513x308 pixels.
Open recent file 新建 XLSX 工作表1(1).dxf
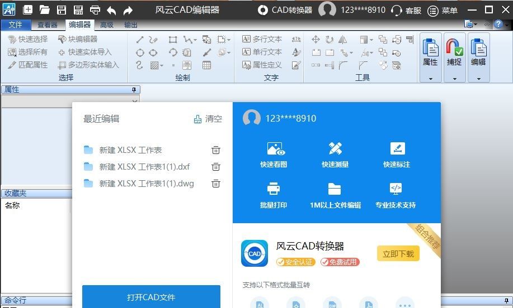point(144,167)
